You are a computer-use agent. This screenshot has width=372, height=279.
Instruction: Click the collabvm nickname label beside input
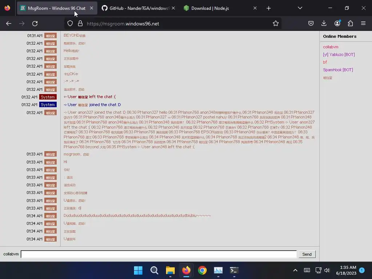(x=11, y=254)
